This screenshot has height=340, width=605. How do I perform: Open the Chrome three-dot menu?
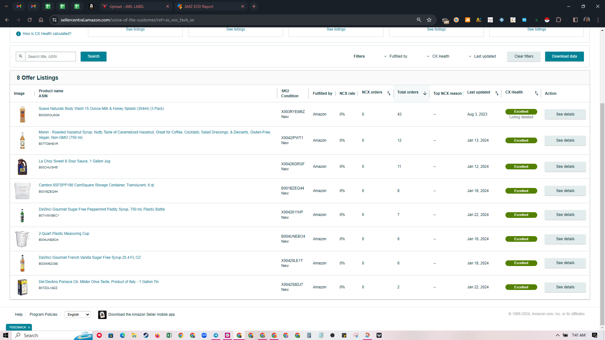[x=598, y=20]
